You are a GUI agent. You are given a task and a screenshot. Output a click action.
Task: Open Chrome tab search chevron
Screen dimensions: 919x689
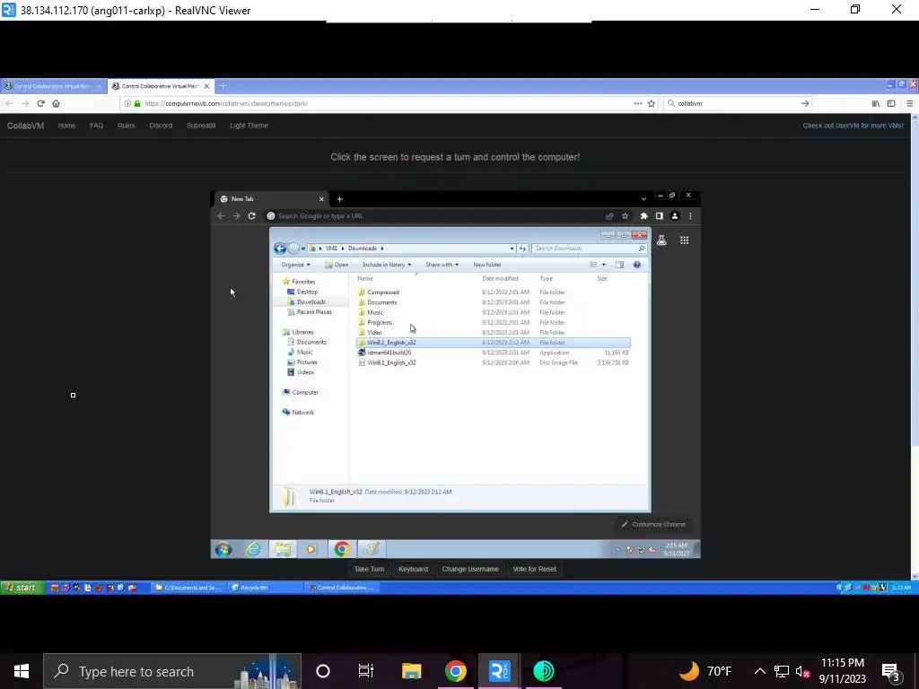[x=643, y=199]
